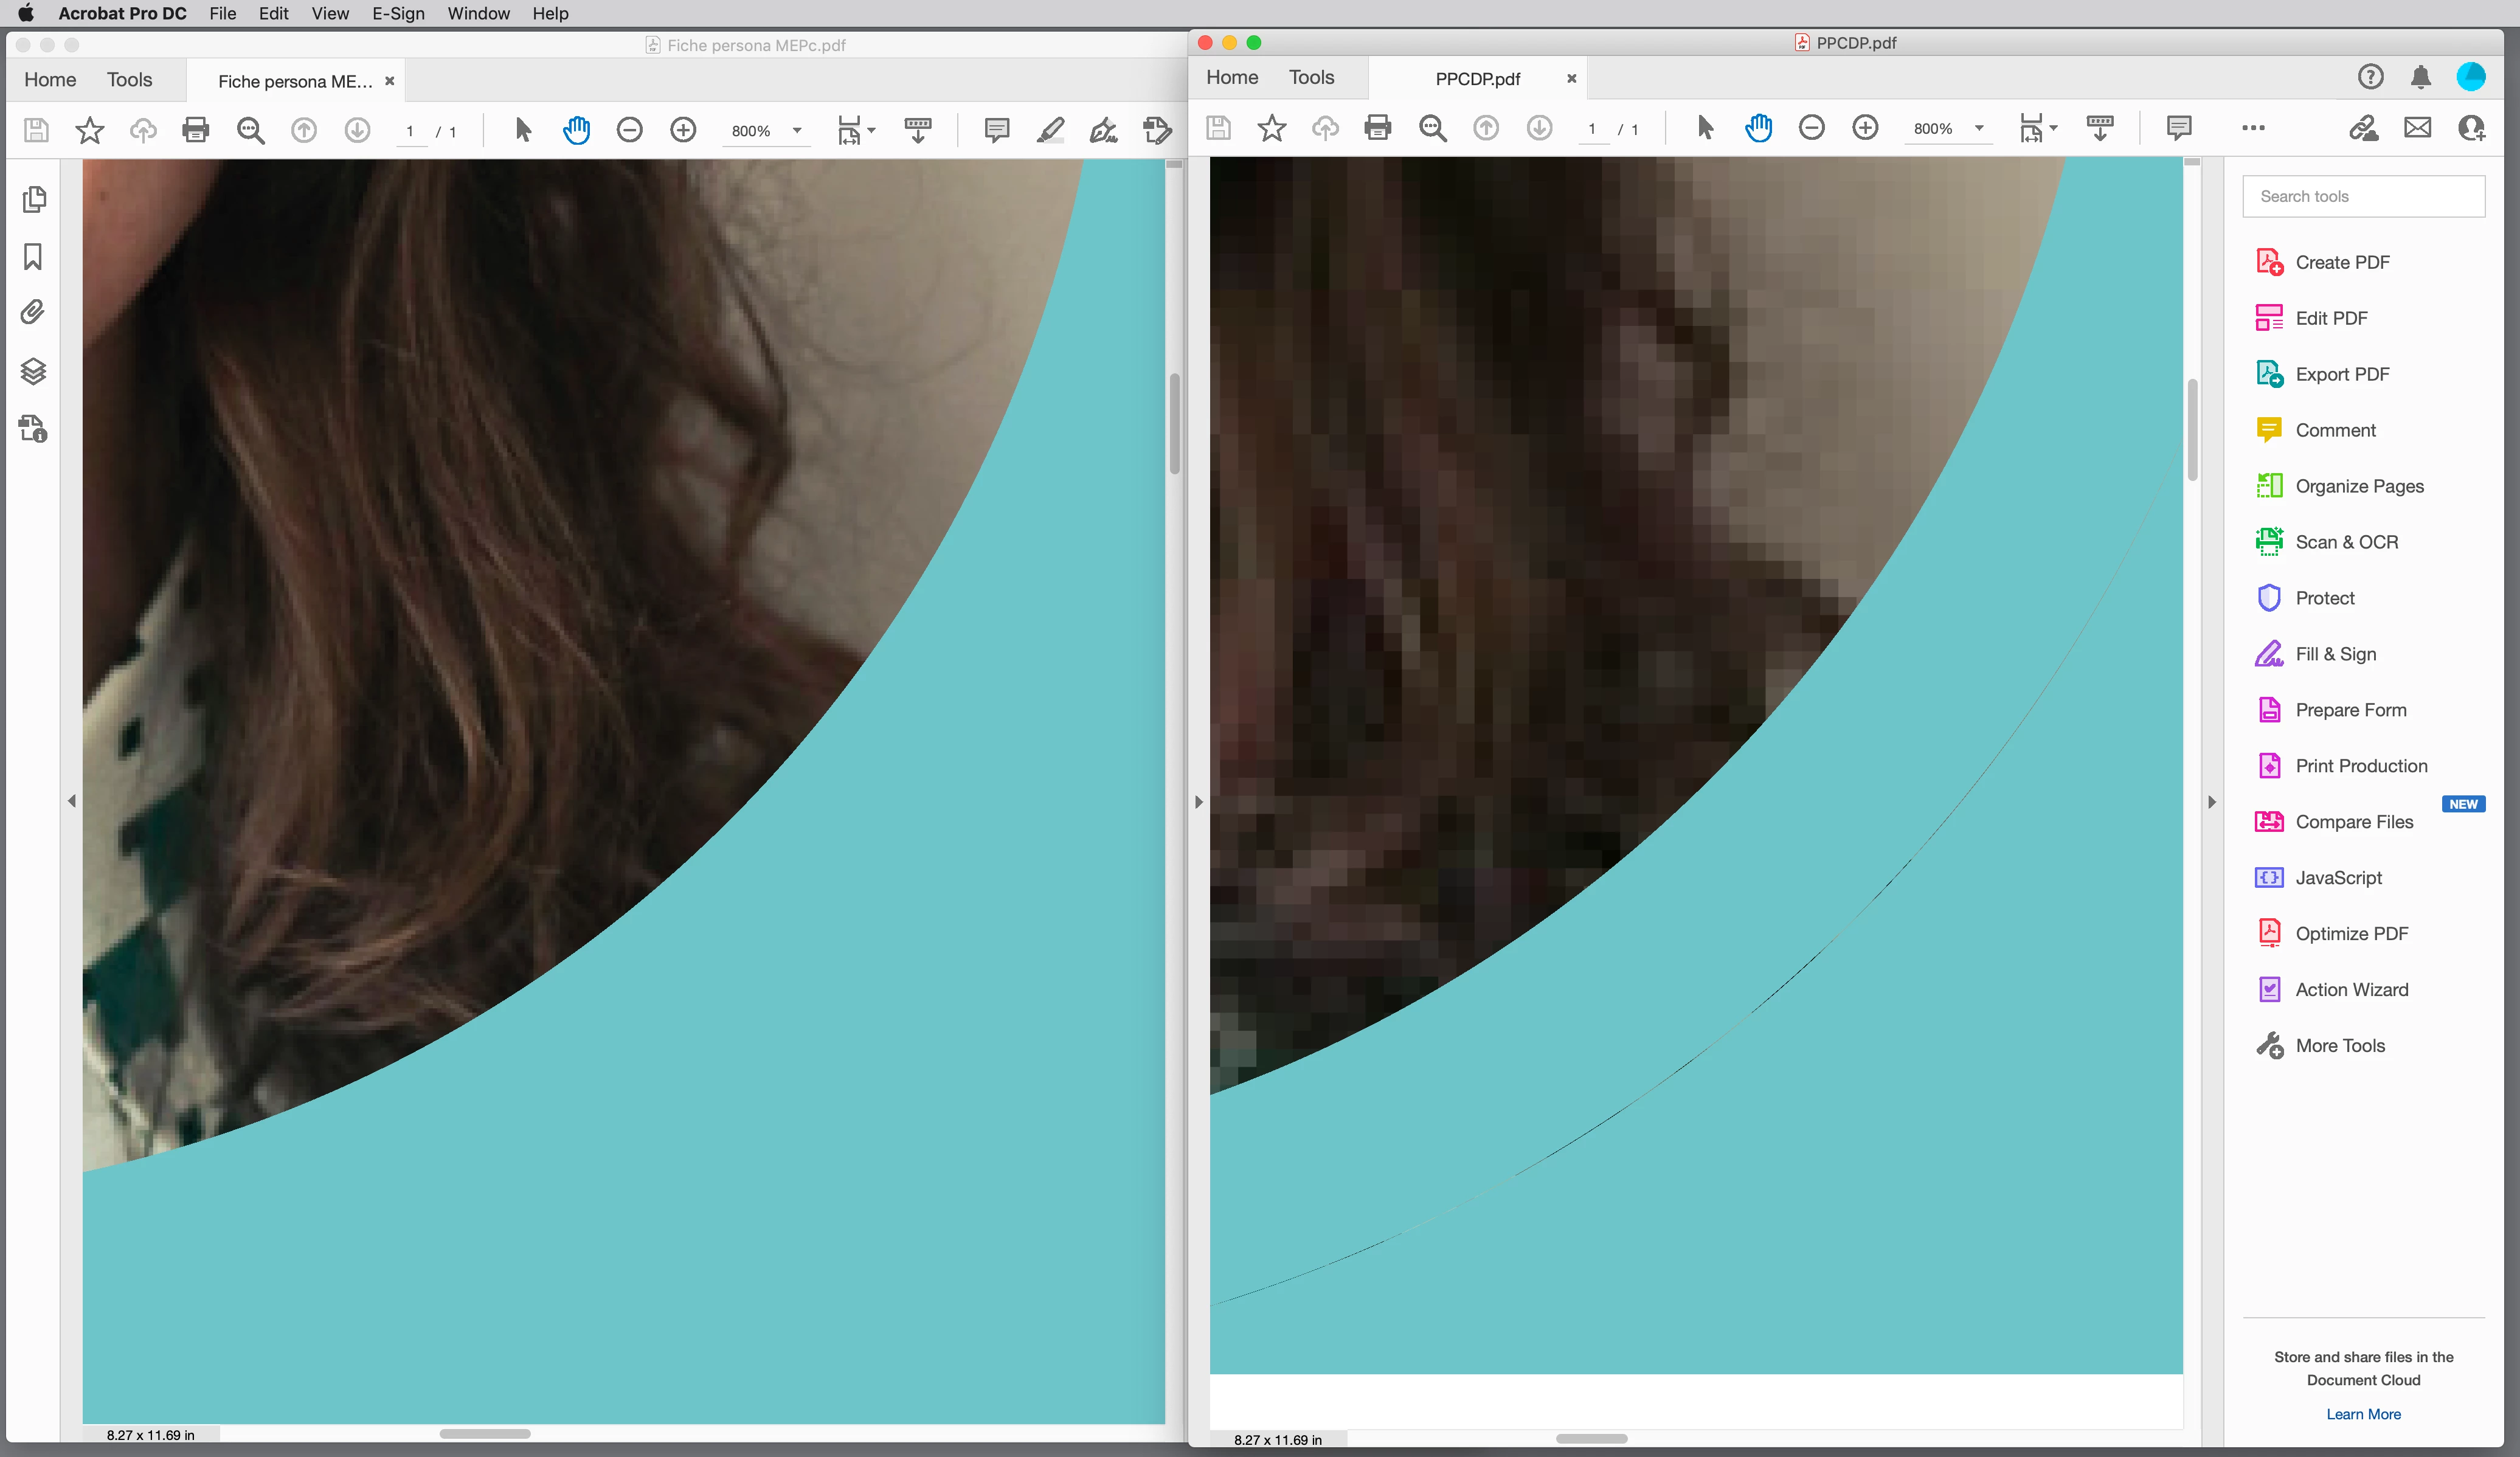This screenshot has height=1457, width=2520.
Task: Star the PPCDP file as favorite
Action: coord(1271,128)
